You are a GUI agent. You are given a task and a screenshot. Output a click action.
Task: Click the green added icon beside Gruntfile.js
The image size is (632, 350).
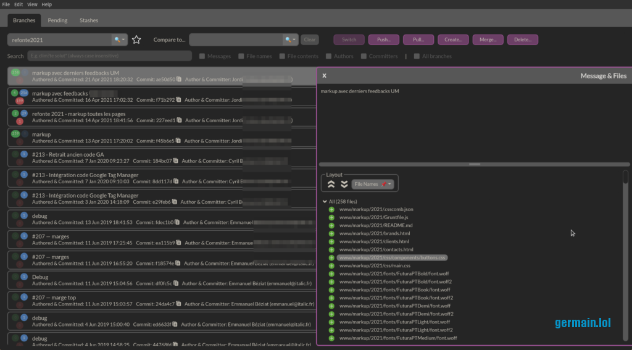click(x=331, y=217)
